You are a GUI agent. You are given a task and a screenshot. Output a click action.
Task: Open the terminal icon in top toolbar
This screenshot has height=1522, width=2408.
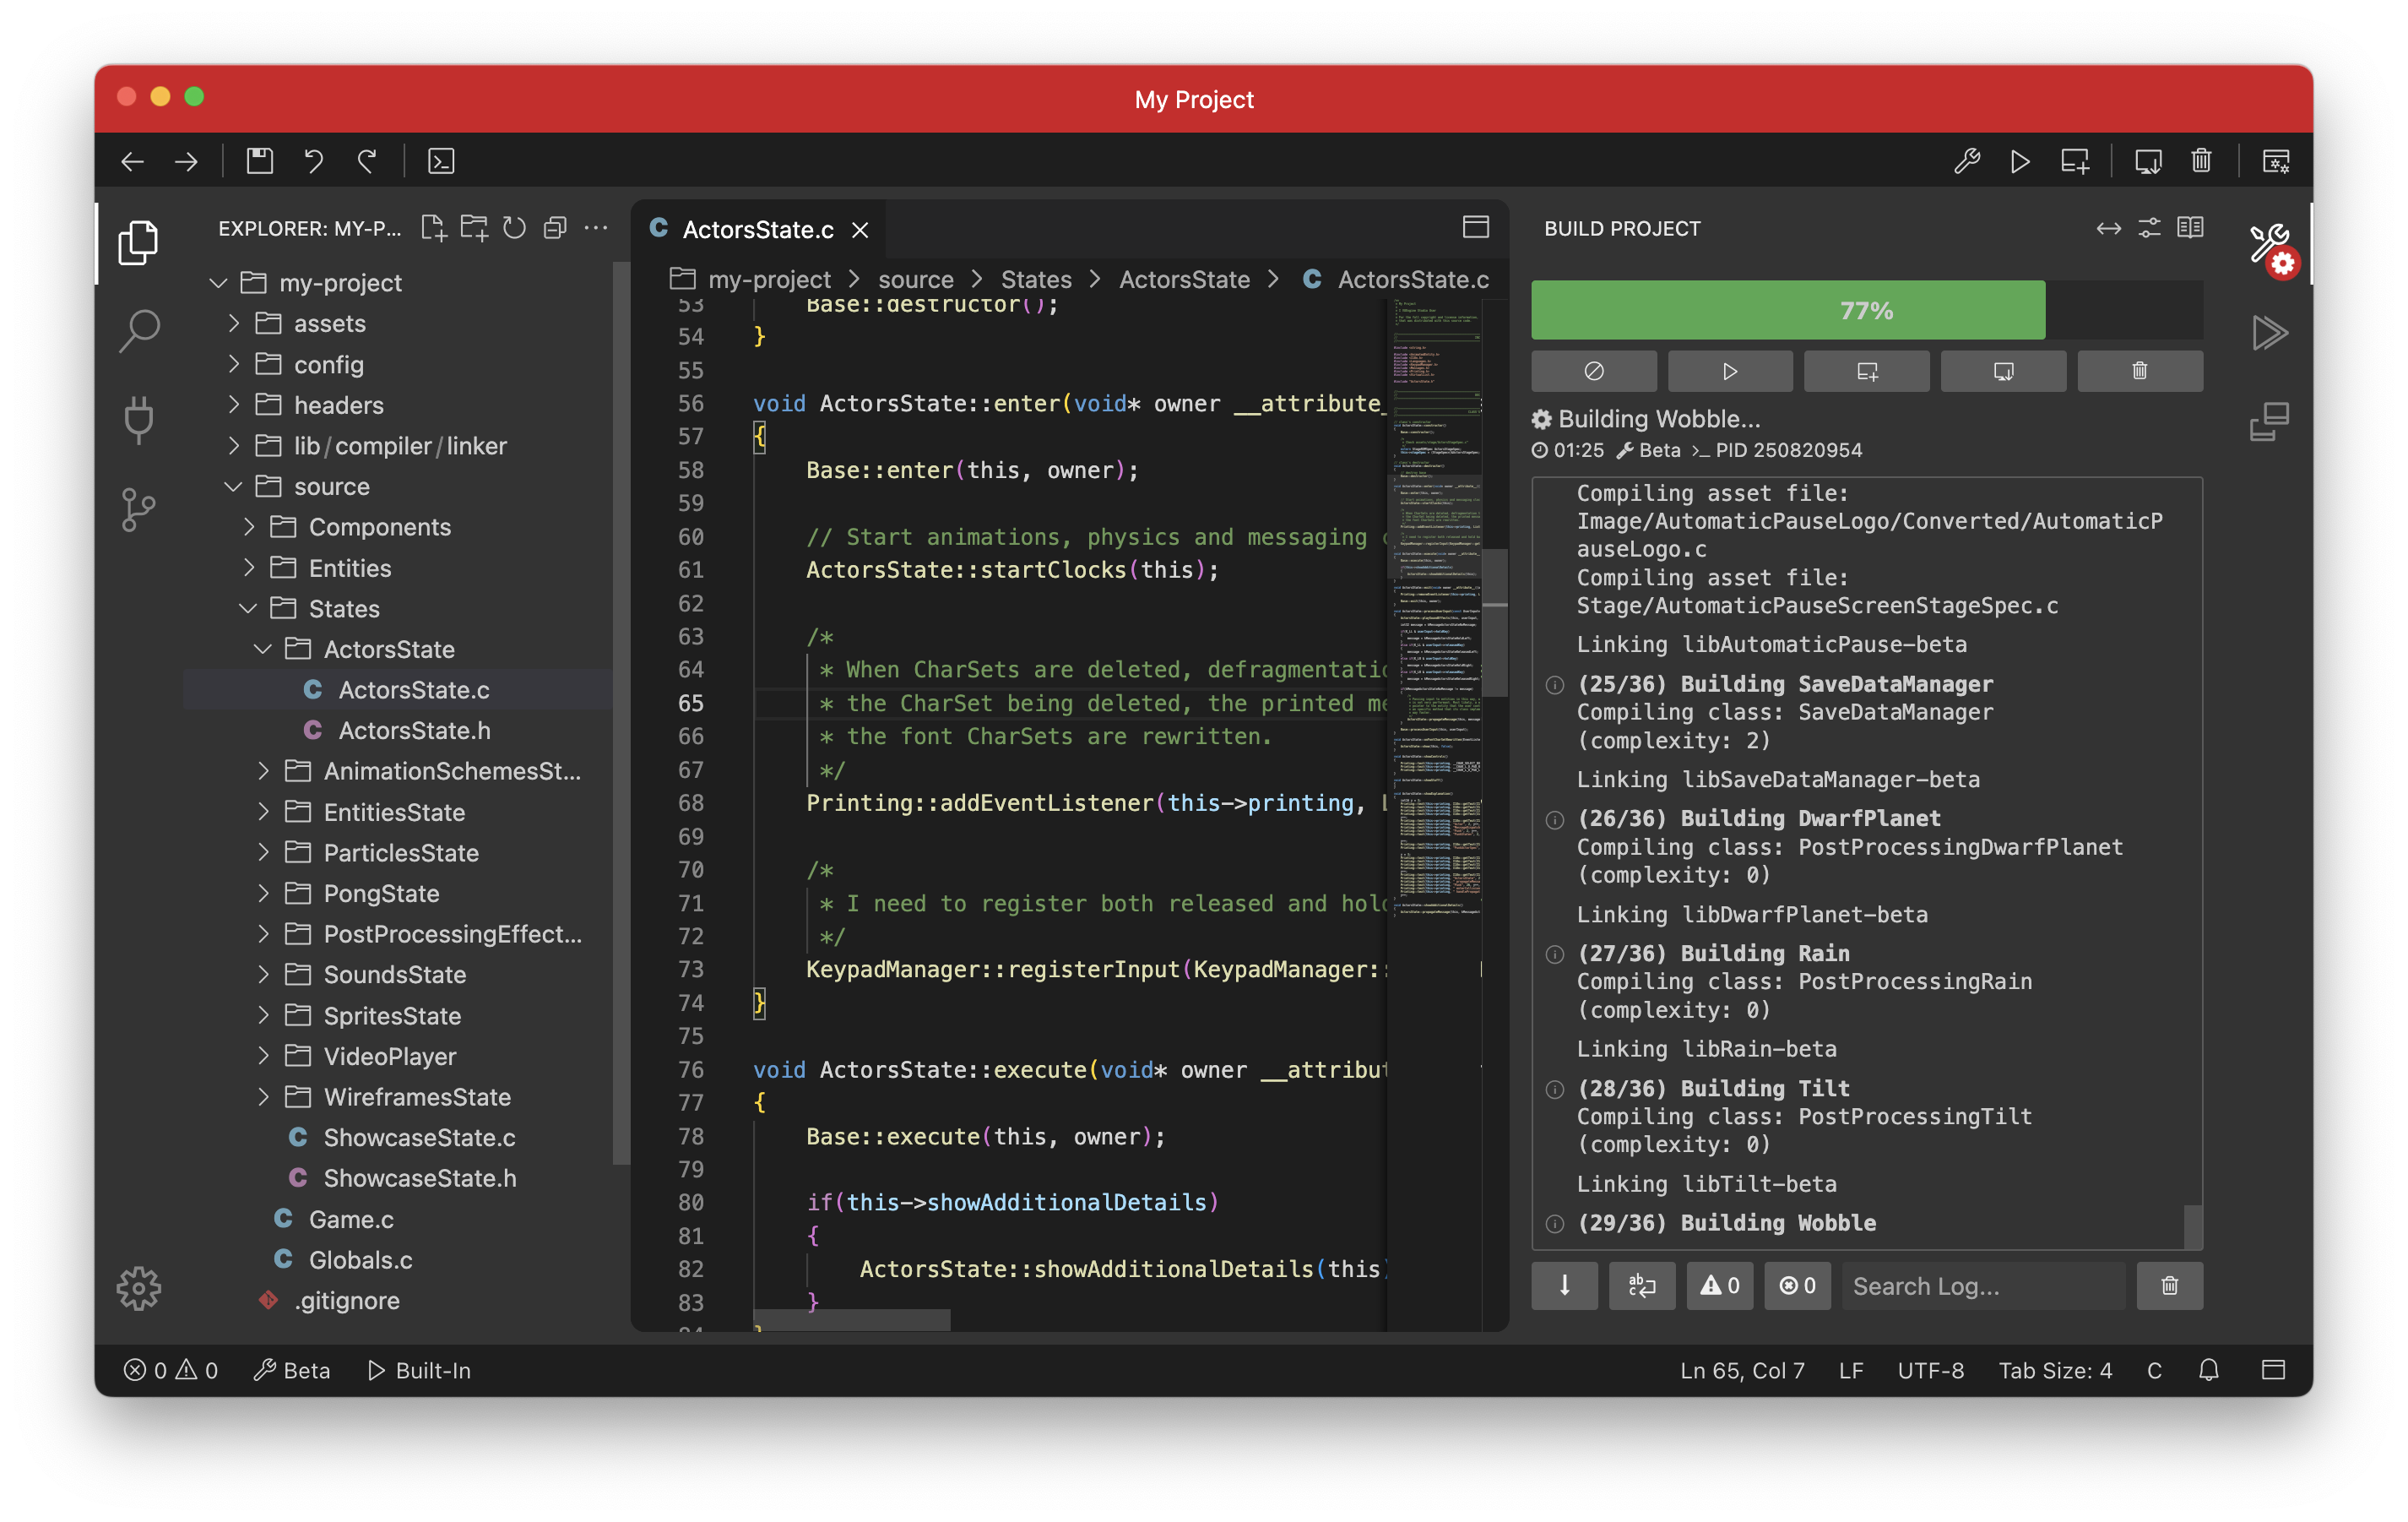(x=441, y=161)
